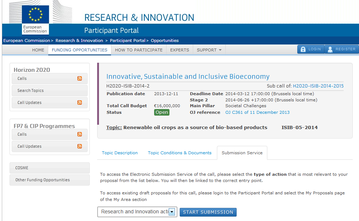Open RSS feed for Horizon 2020 Call Updates
Image resolution: width=359 pixels, height=221 pixels.
80,102
